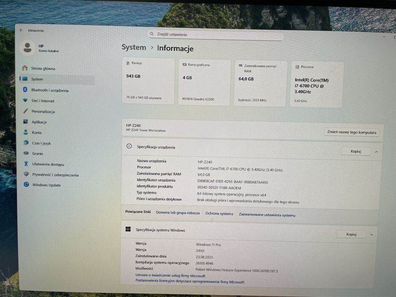
Task: Focus the Znajdź ustawienie search field
Action: pos(216,35)
